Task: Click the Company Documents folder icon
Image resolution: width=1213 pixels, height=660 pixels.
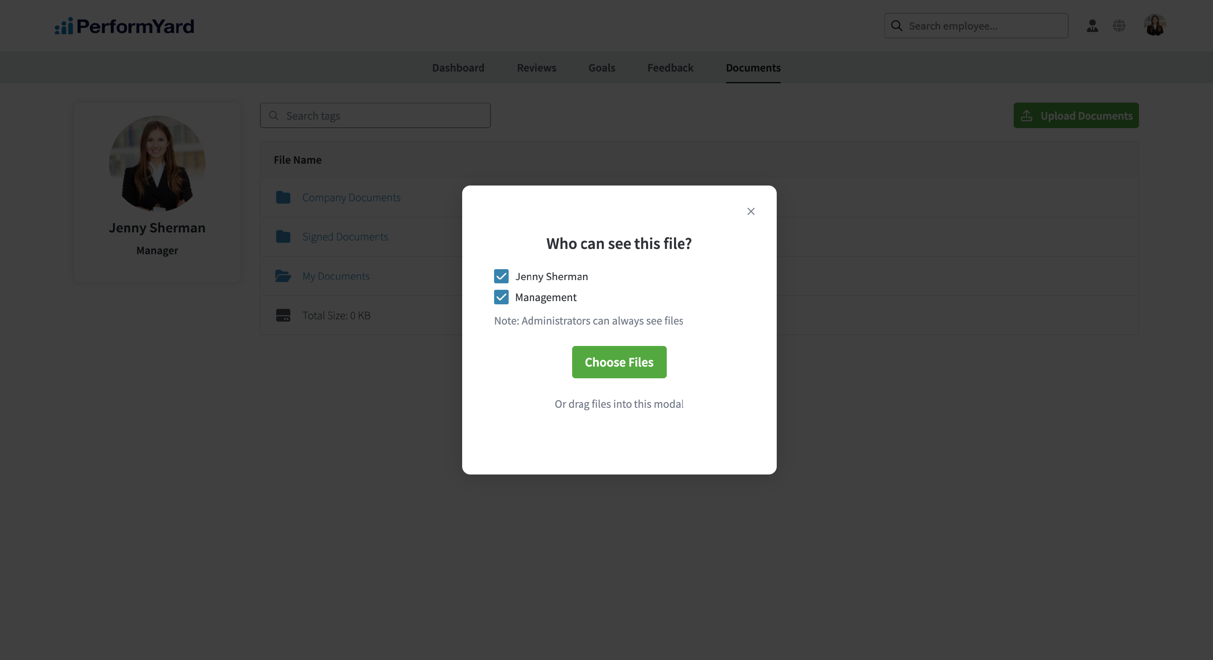Action: click(x=283, y=197)
